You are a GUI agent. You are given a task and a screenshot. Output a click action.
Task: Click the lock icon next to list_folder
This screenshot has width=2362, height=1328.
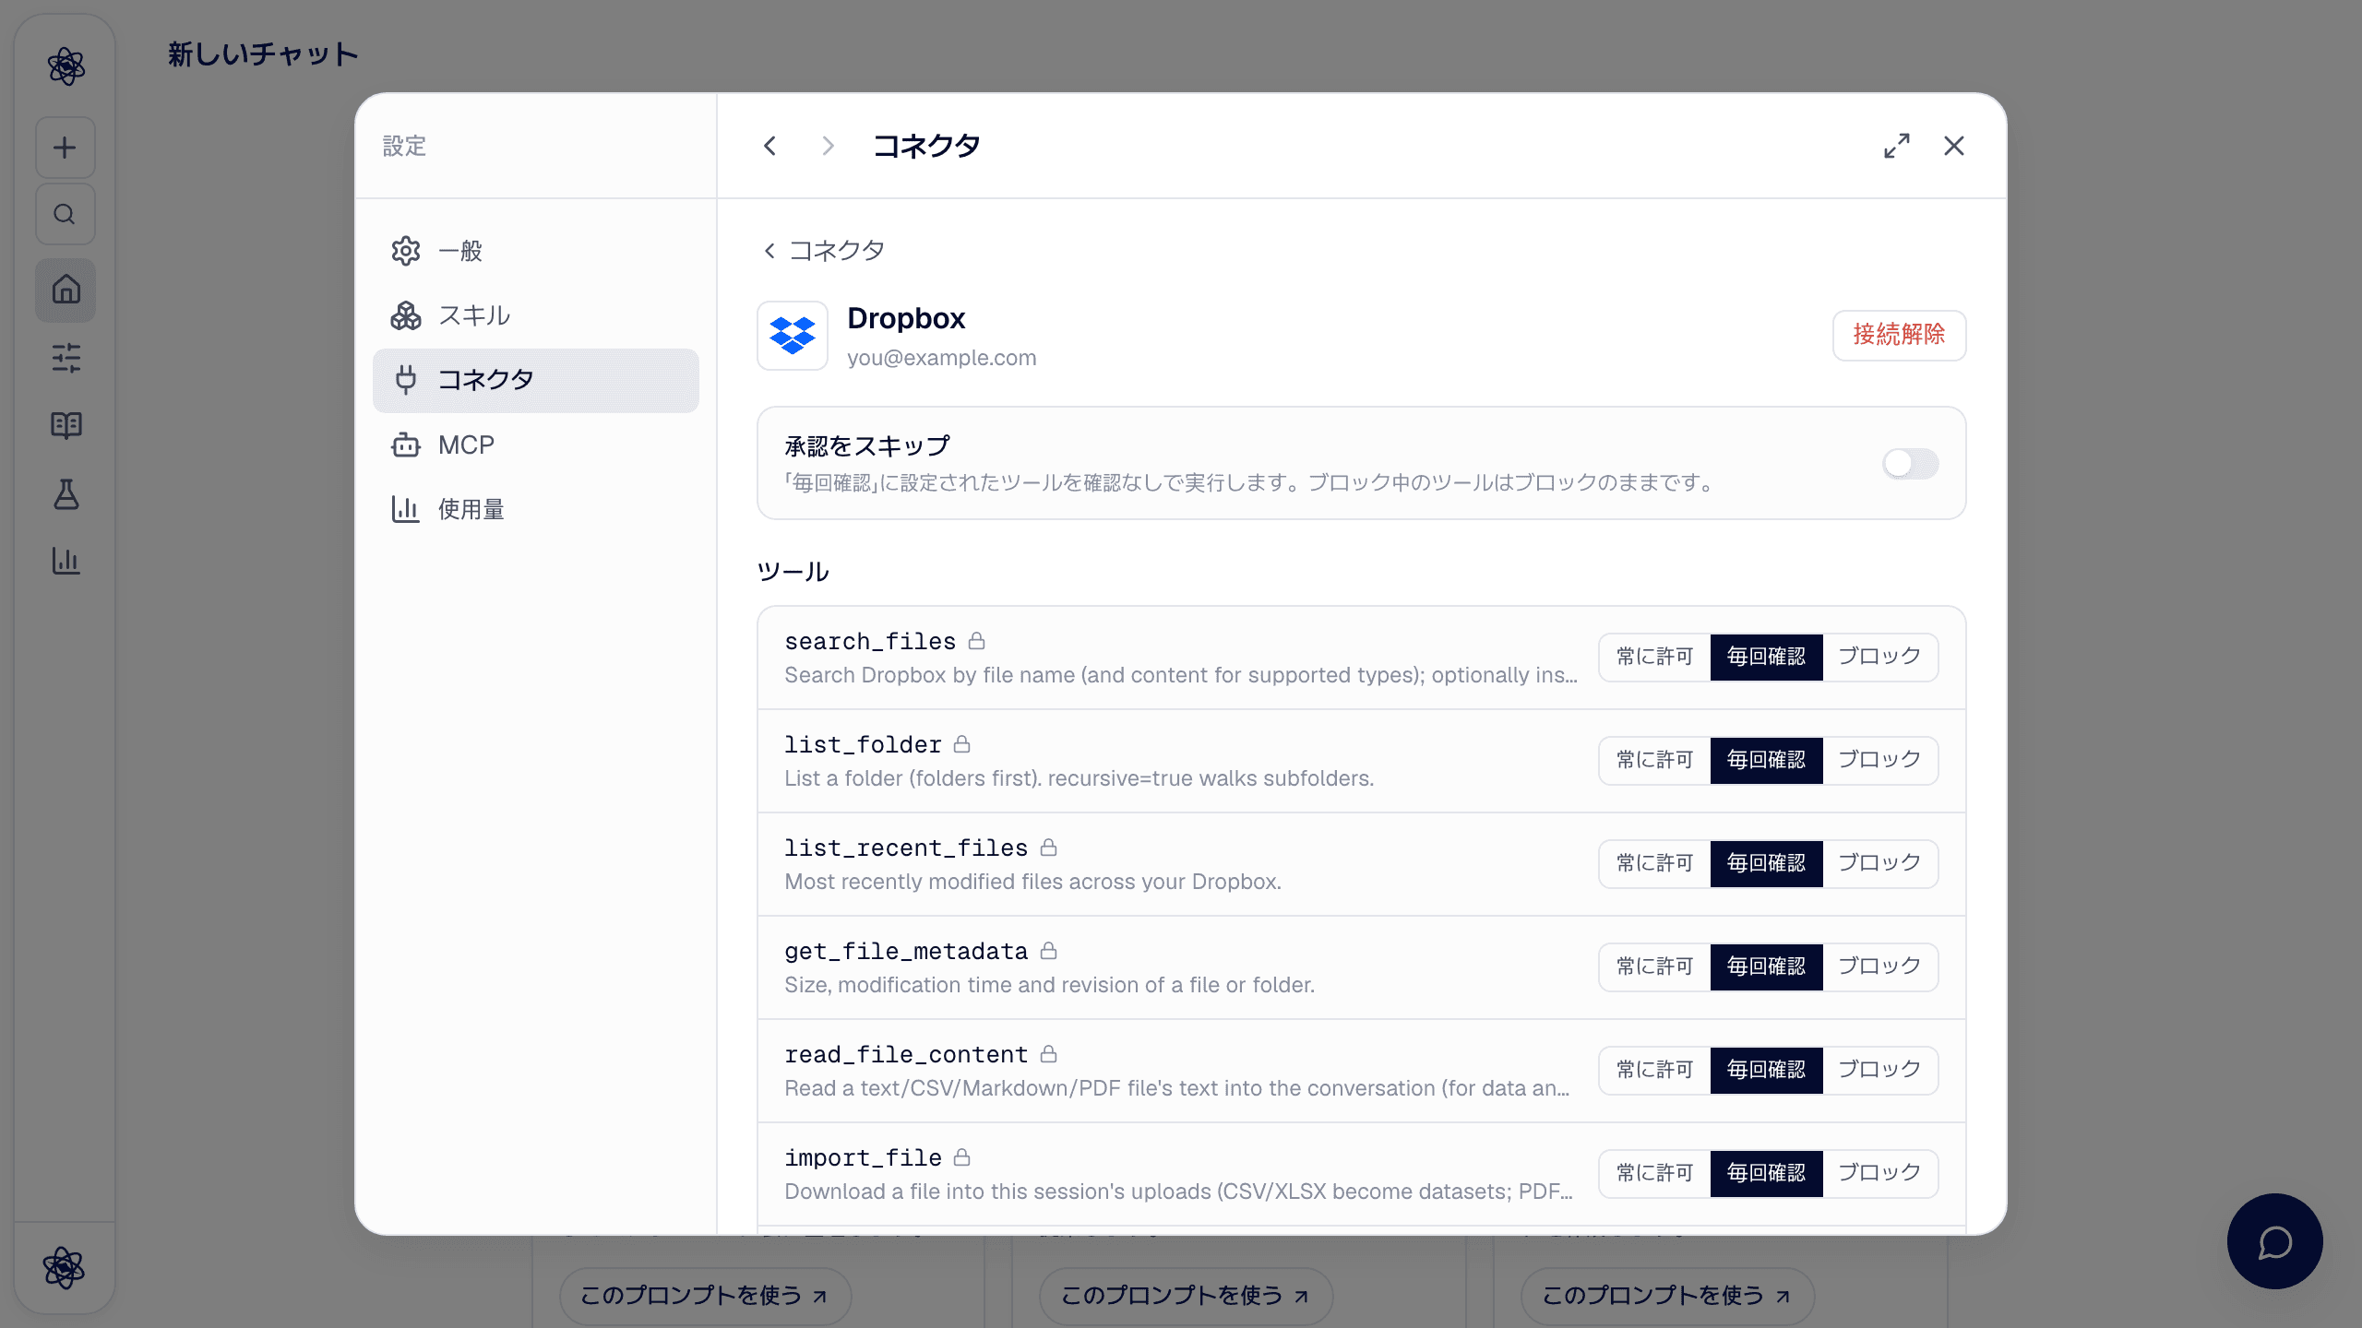coord(962,744)
